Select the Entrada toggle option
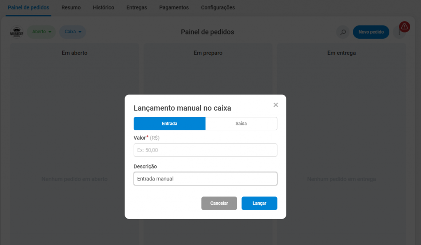Viewport: 421px width, 245px height. click(x=169, y=124)
